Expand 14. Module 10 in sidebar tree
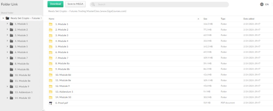 point(7,98)
